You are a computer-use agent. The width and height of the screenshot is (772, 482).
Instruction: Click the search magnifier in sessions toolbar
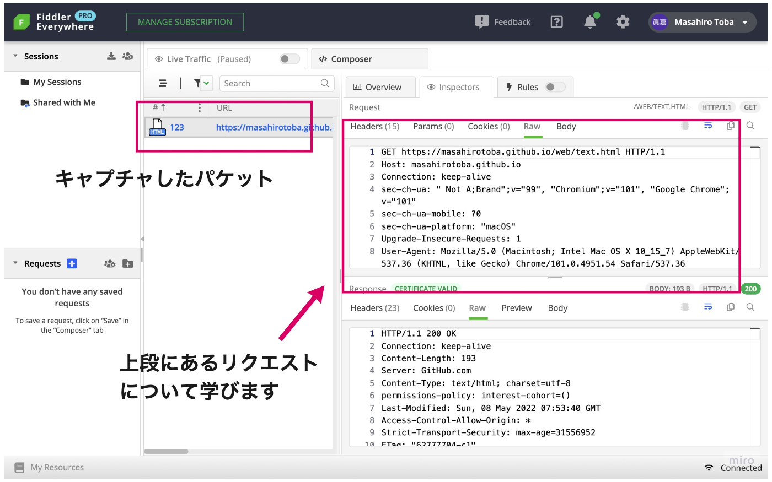(325, 83)
